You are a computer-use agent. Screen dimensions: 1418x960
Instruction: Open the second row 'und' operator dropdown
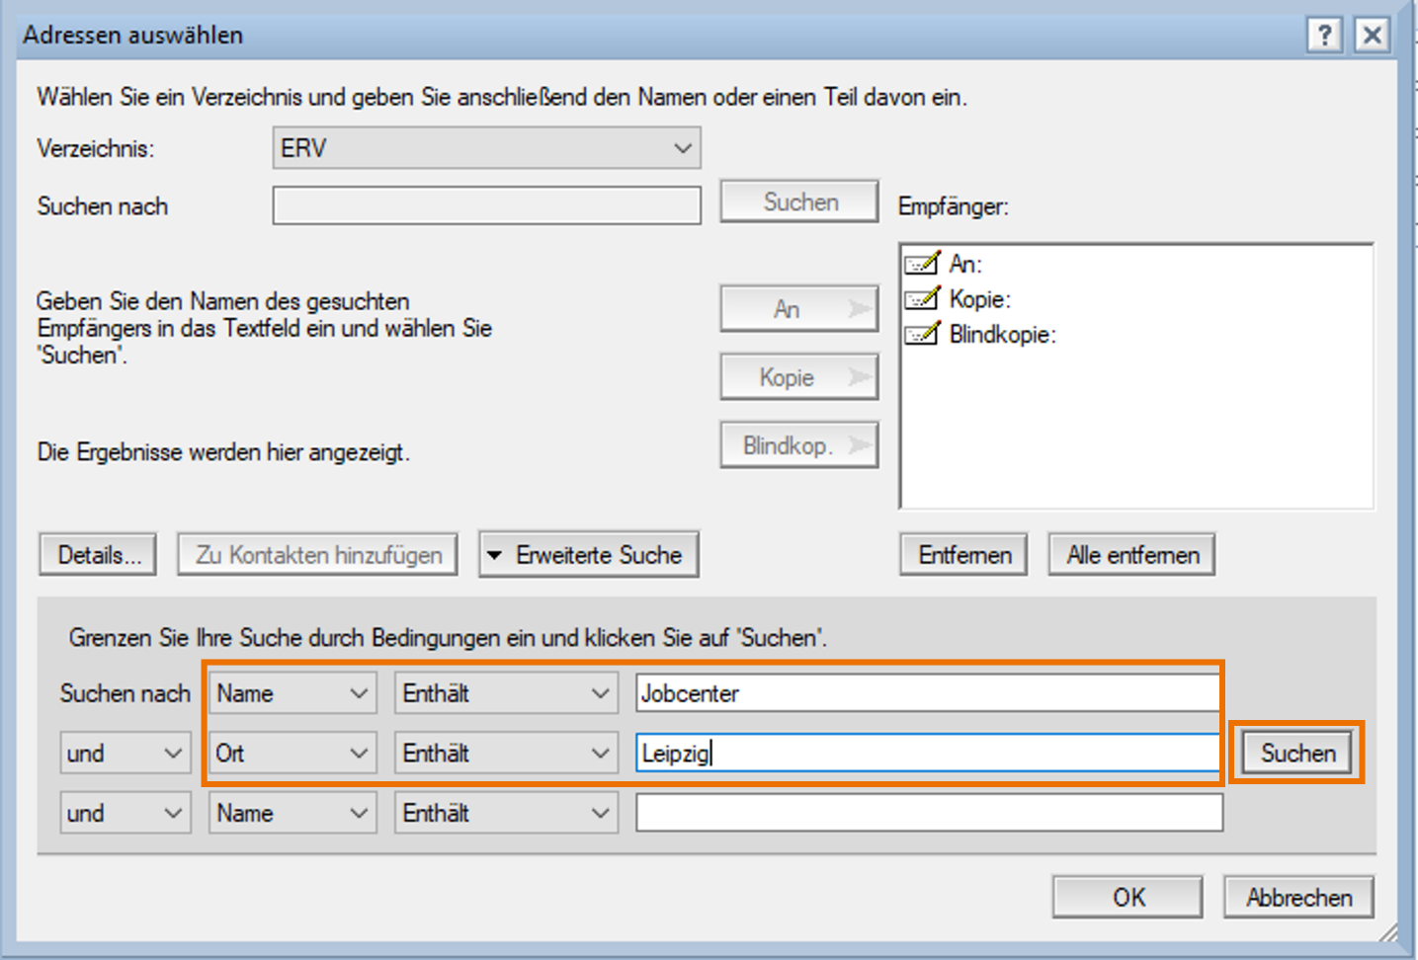pyautogui.click(x=125, y=754)
